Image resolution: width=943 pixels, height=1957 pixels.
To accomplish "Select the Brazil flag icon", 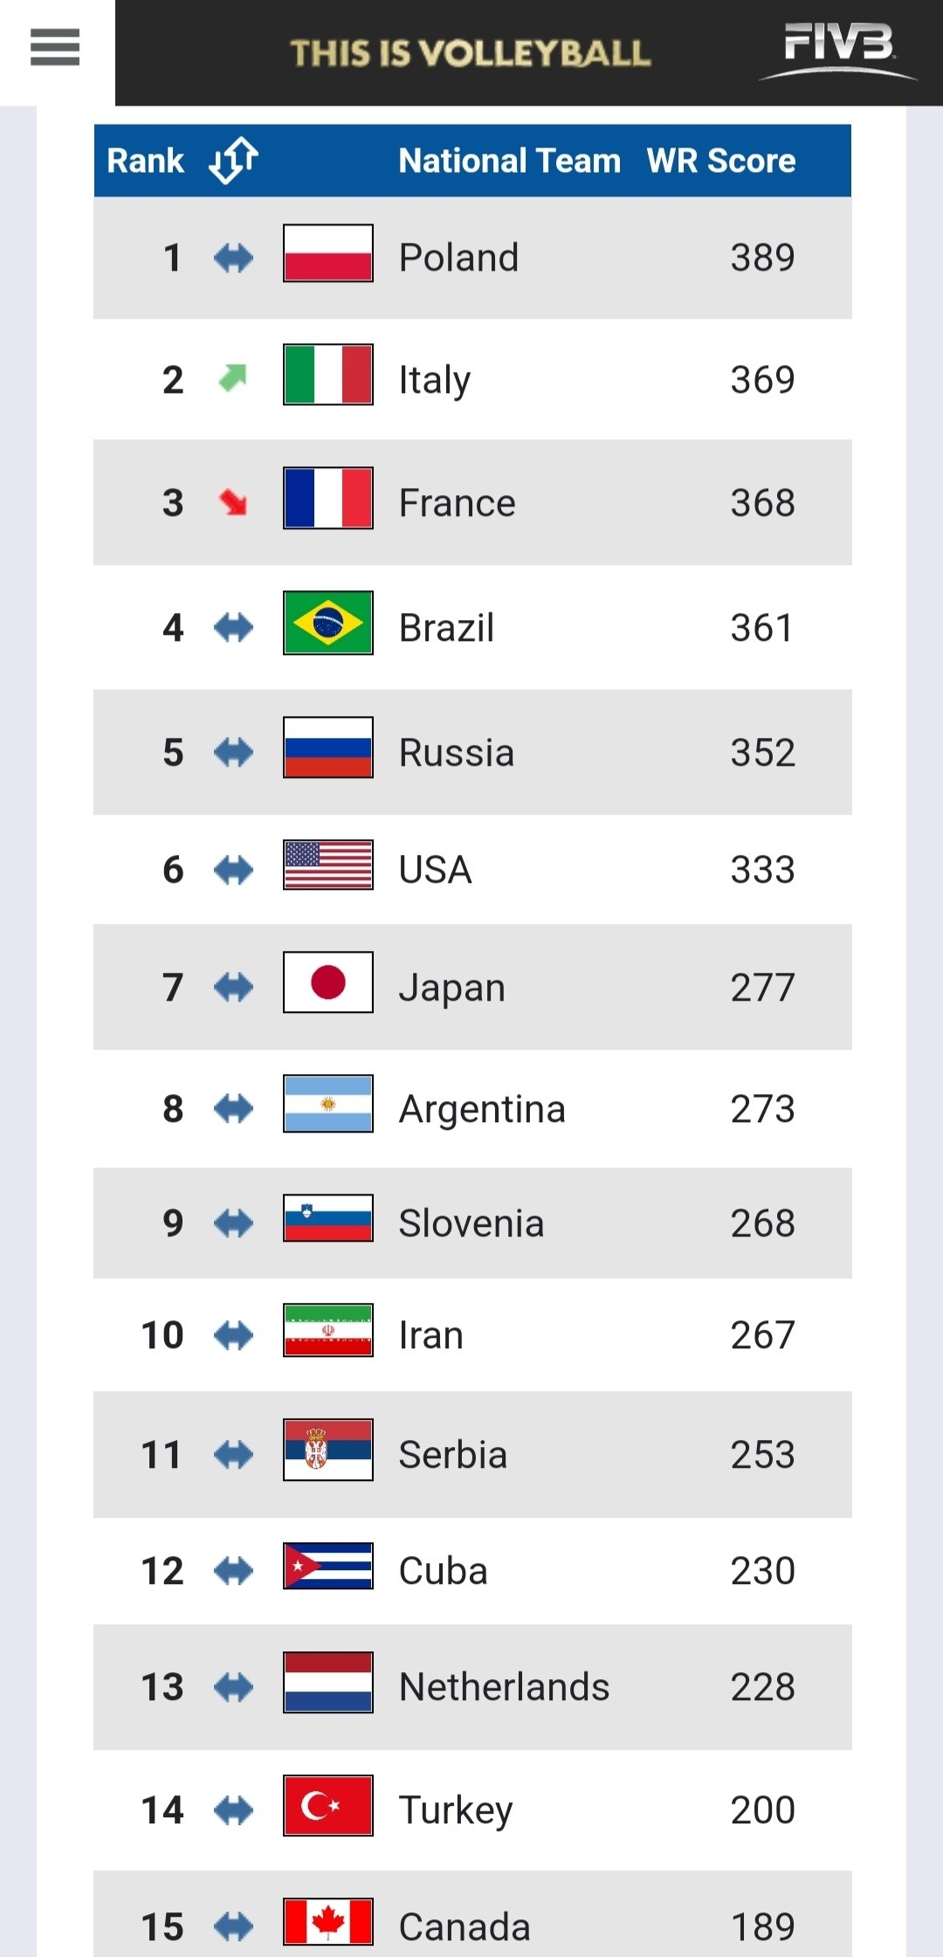I will click(x=327, y=626).
